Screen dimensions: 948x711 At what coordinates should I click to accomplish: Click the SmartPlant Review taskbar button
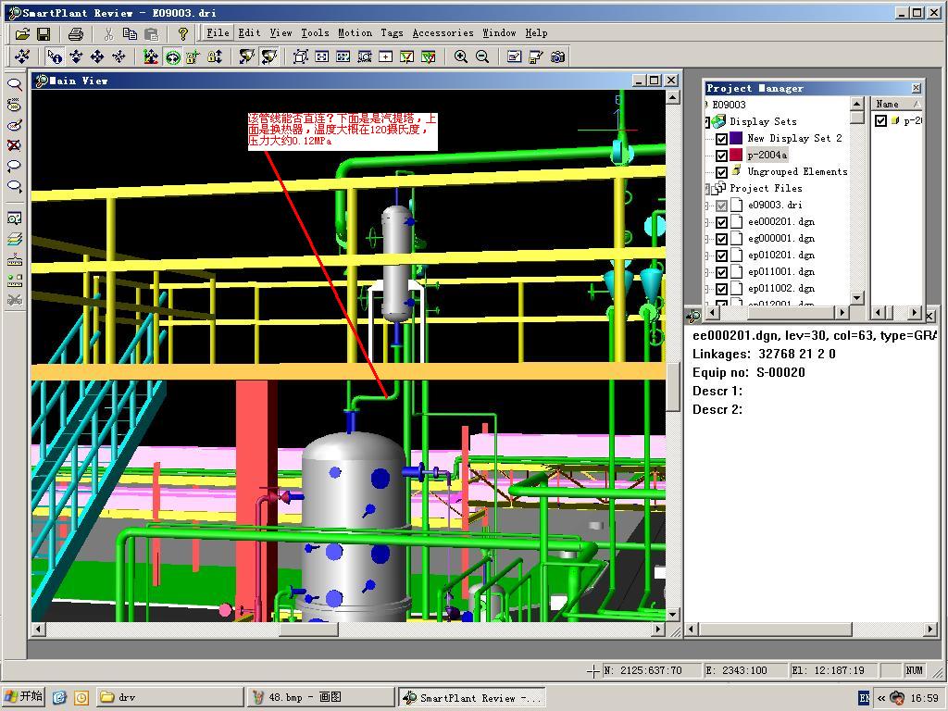click(471, 697)
